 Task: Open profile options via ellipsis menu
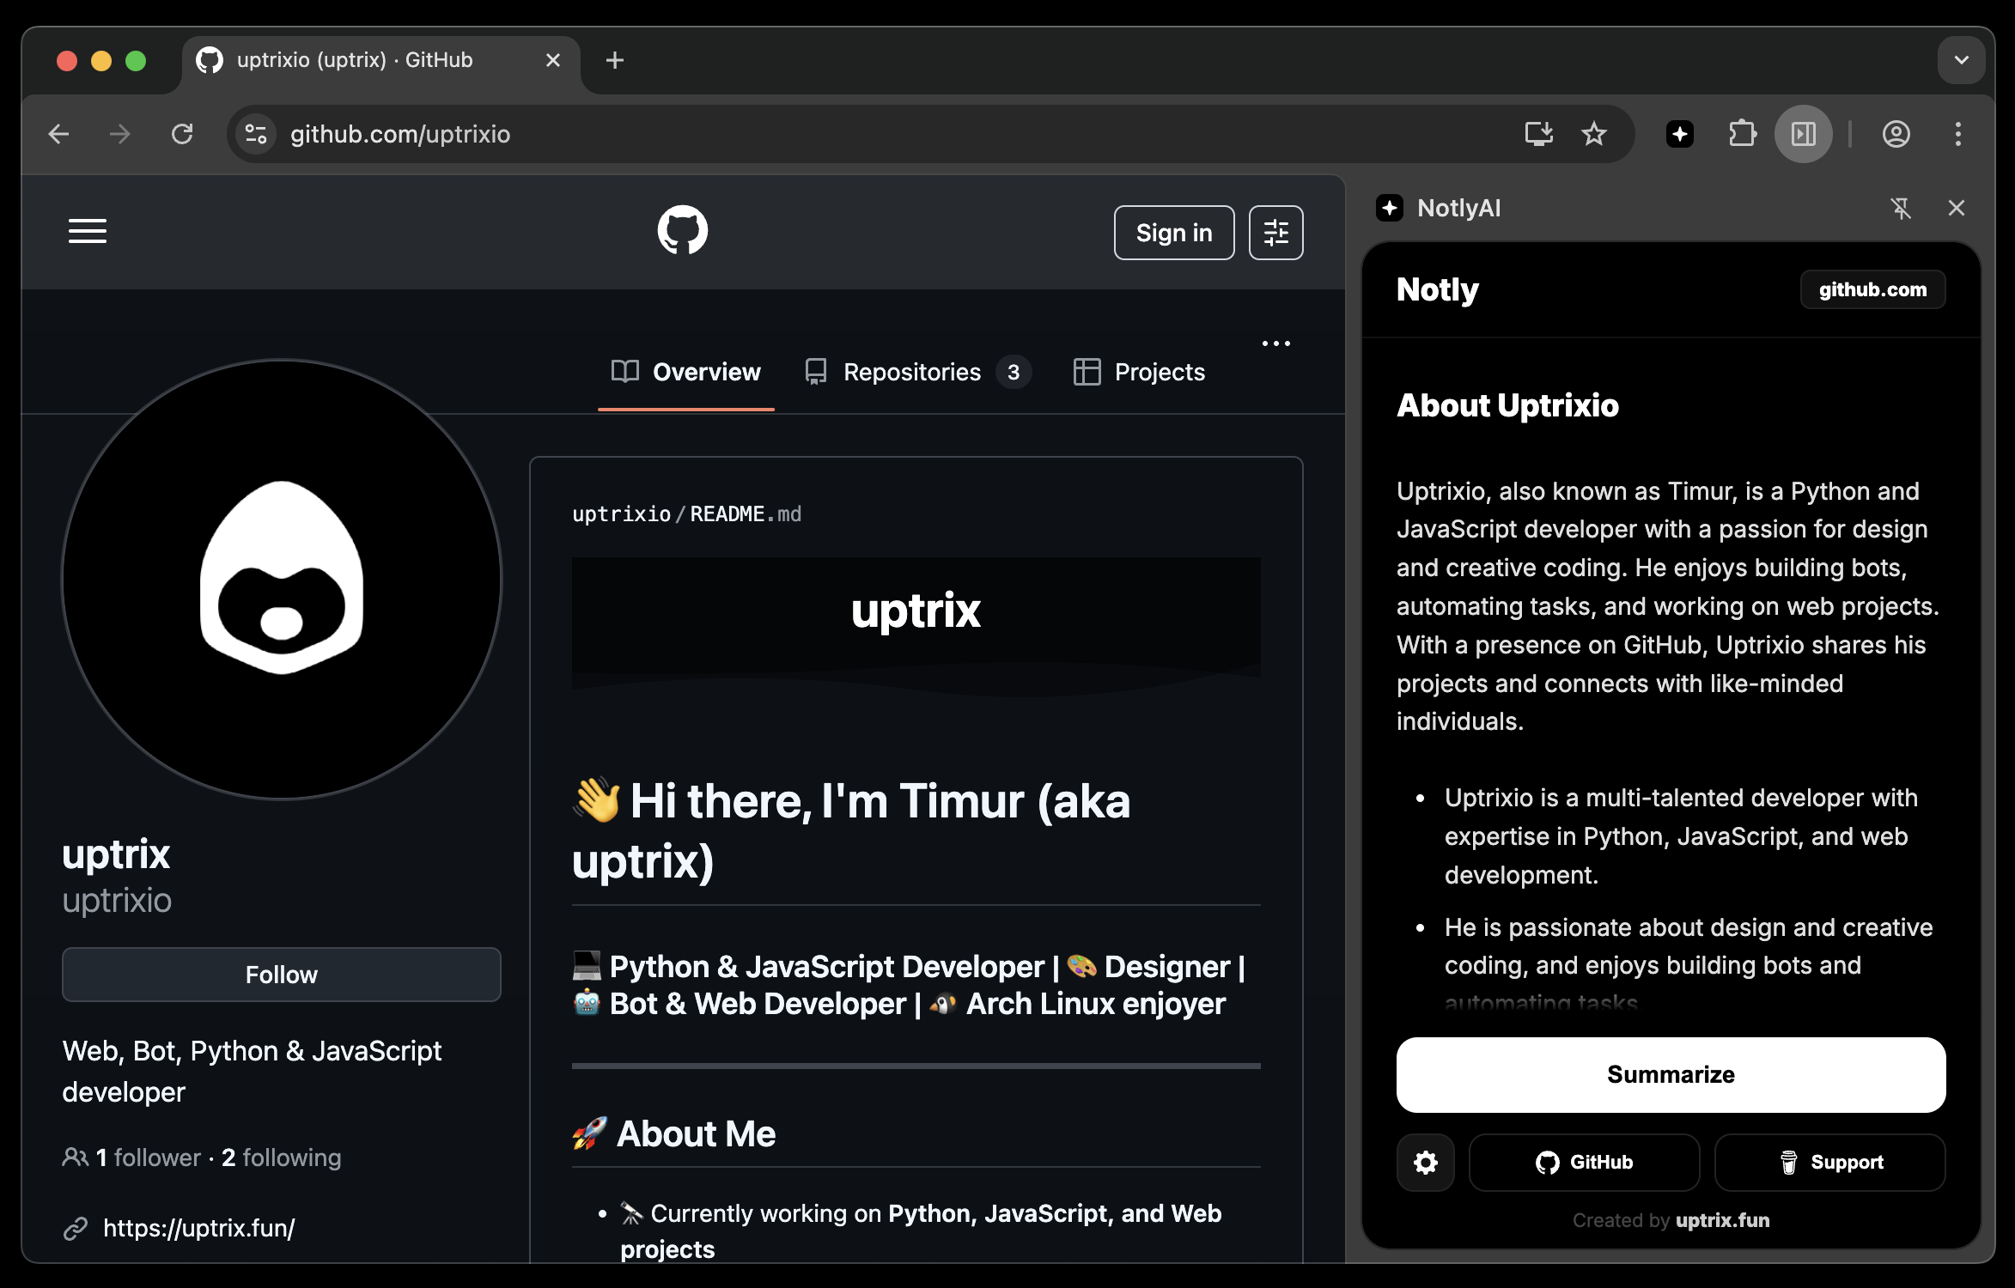click(x=1275, y=343)
